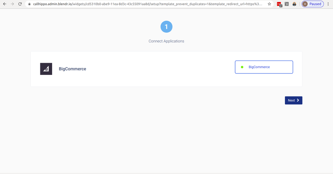The image size is (333, 174).
Task: Open the red extension icon with badge 2
Action: click(x=279, y=4)
